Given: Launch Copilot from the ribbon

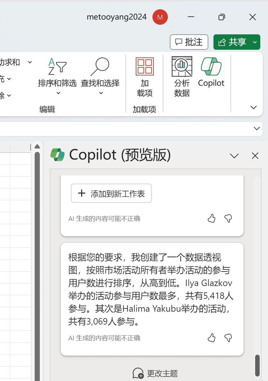Looking at the screenshot, I should tap(211, 73).
